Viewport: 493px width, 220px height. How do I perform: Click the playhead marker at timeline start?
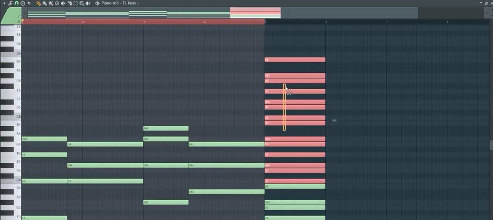point(23,21)
